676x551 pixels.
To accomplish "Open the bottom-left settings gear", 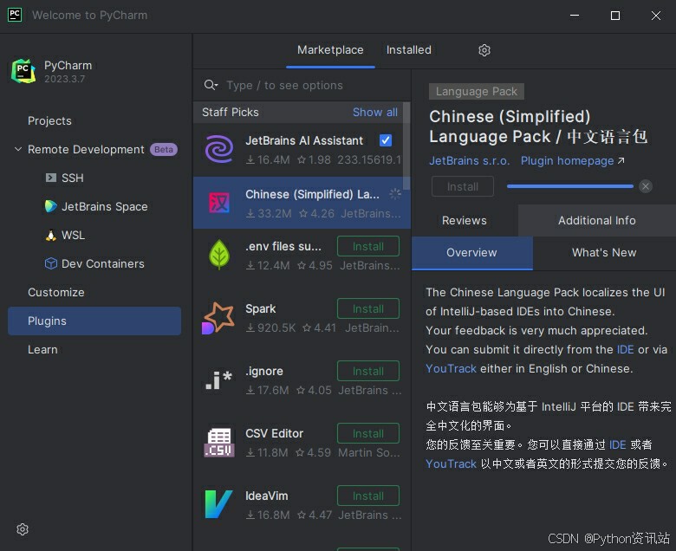I will (x=23, y=529).
